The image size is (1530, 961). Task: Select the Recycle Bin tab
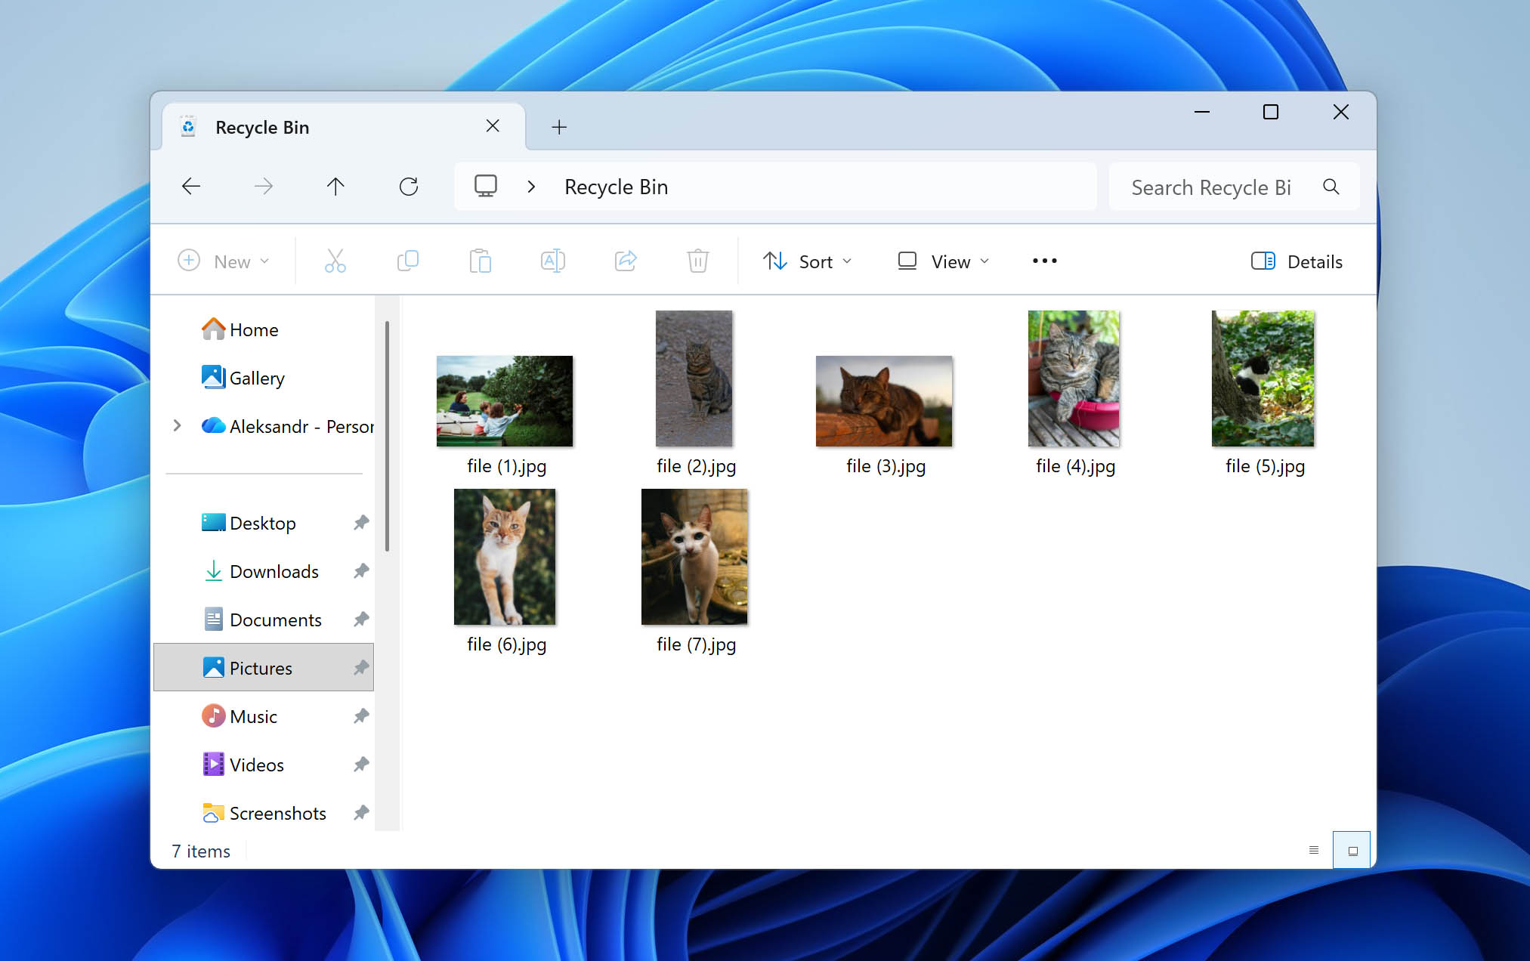(x=262, y=127)
